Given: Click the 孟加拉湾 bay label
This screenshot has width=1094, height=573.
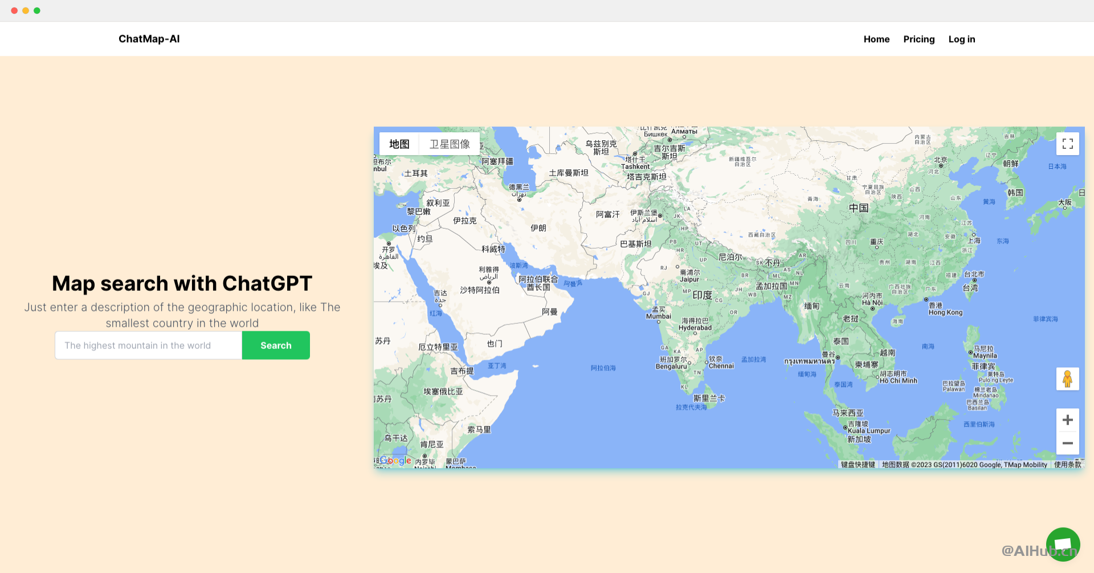Looking at the screenshot, I should pos(754,360).
